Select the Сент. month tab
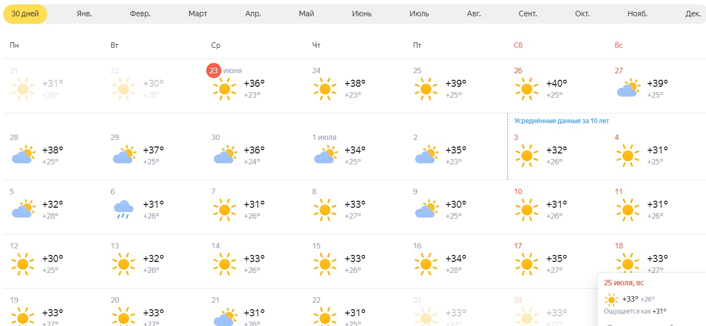The height and width of the screenshot is (326, 706). 527,14
